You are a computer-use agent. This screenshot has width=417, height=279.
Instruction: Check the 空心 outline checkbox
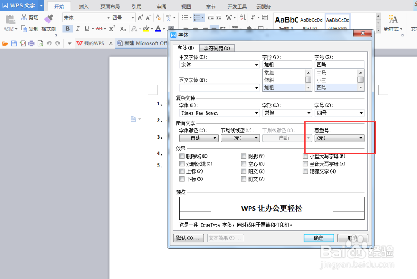tap(244, 164)
